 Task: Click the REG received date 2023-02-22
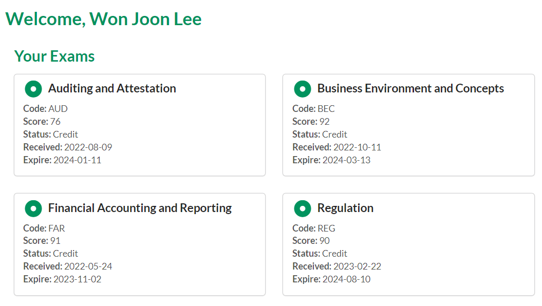357,266
